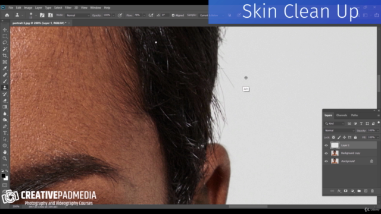Viewport: 381px width, 214px height.
Task: Enable airbrush-style build-up effect
Action: click(151, 15)
